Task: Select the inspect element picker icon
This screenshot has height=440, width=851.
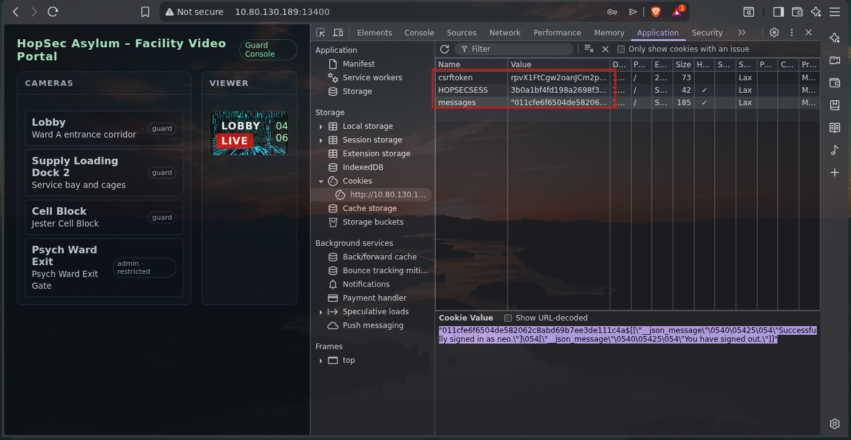Action: tap(320, 32)
